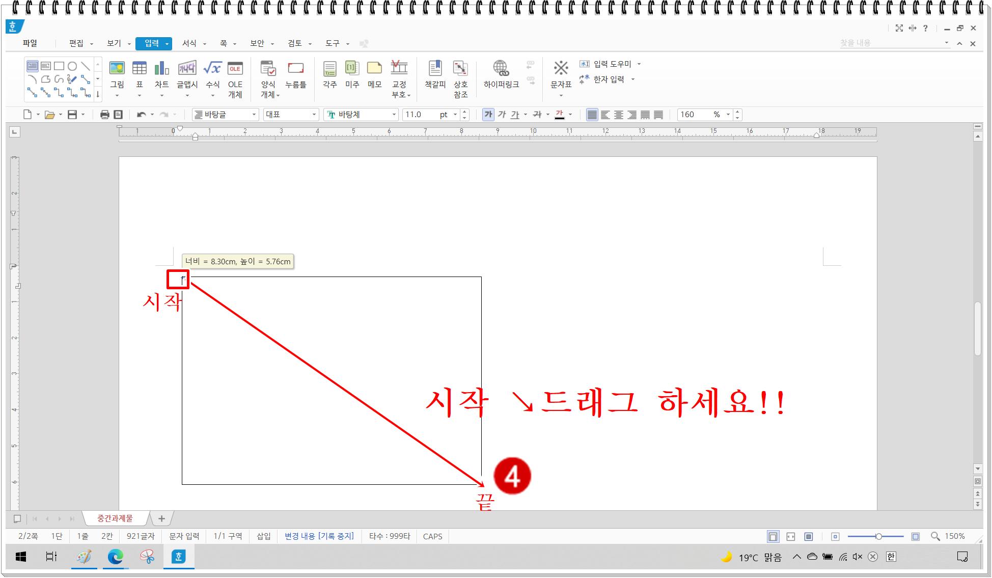Print the document with printer icon
The image size is (992, 578).
105,115
